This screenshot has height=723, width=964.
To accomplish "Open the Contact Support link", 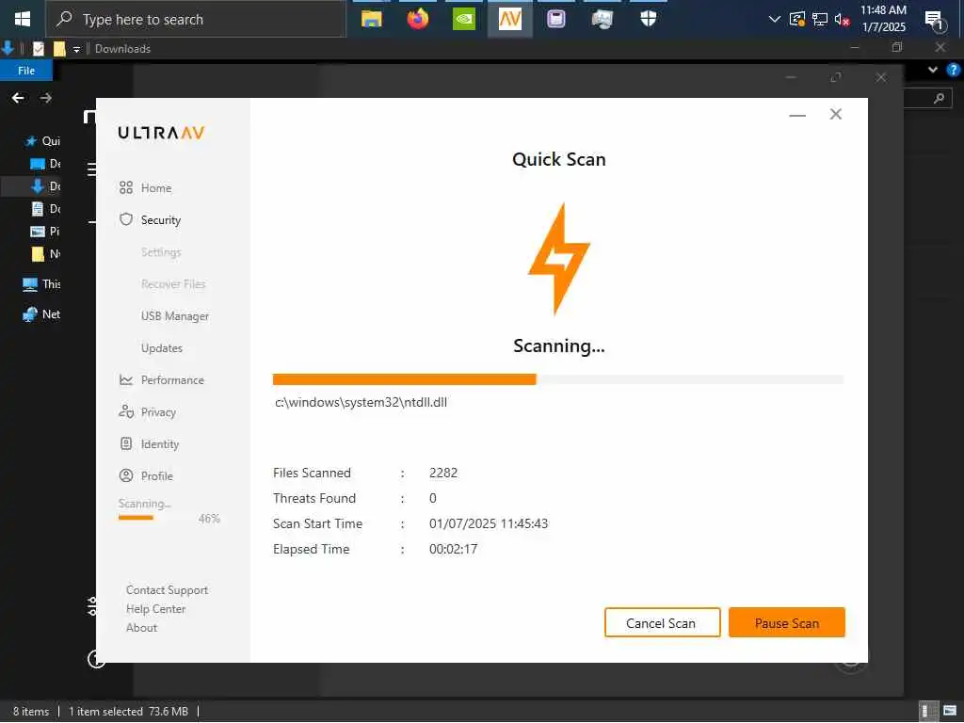I will [167, 590].
